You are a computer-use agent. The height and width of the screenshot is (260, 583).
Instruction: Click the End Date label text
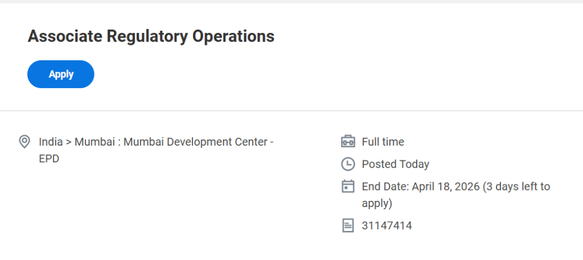coord(385,187)
